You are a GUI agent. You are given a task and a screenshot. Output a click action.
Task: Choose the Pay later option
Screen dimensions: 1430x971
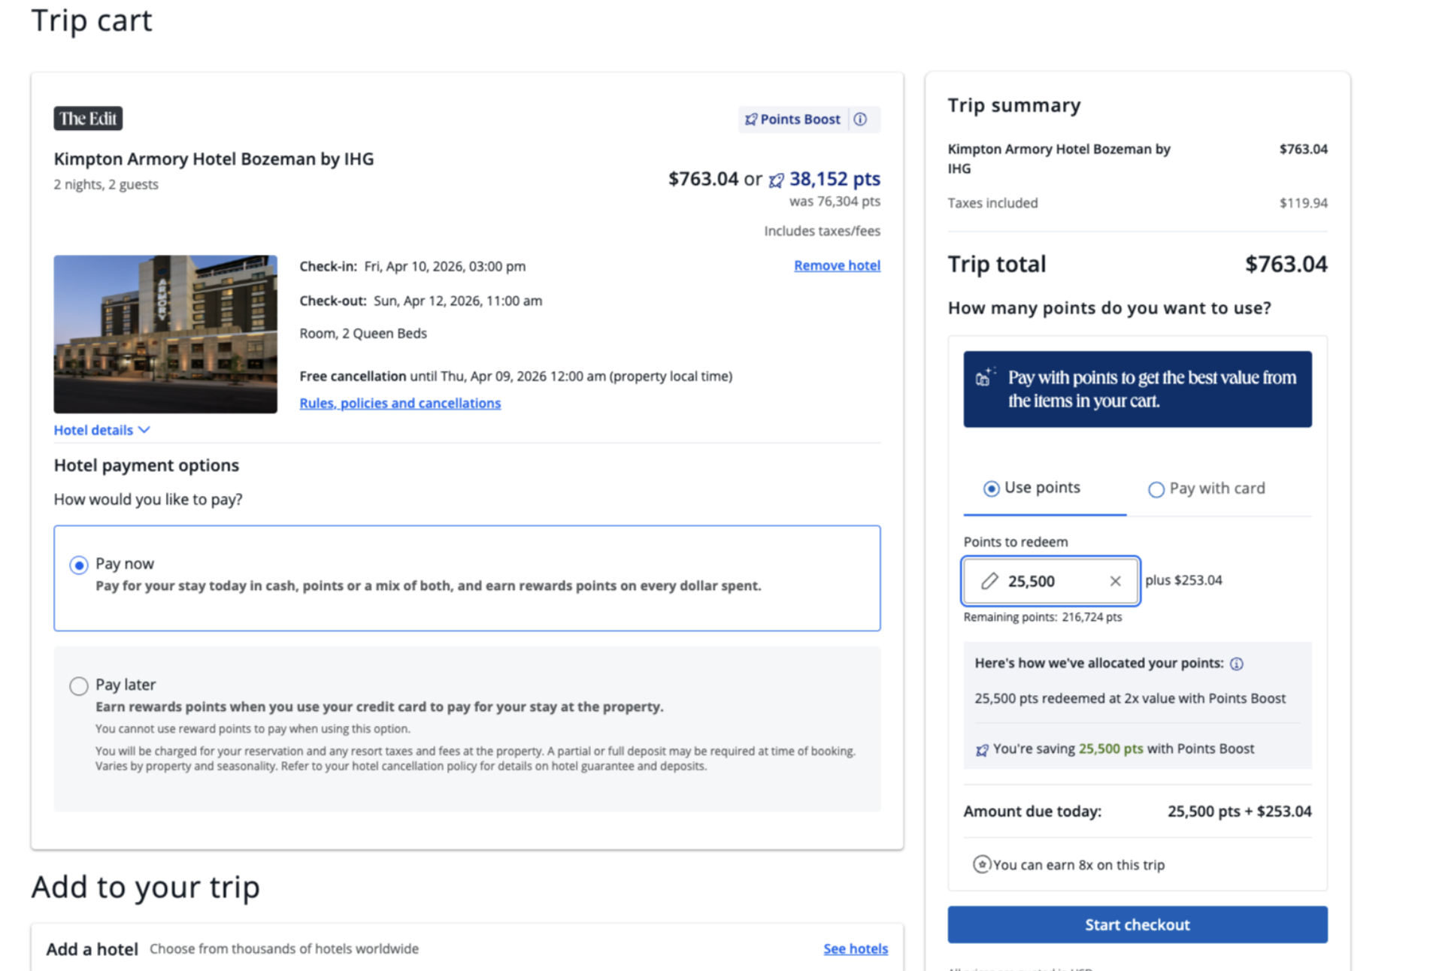79,686
